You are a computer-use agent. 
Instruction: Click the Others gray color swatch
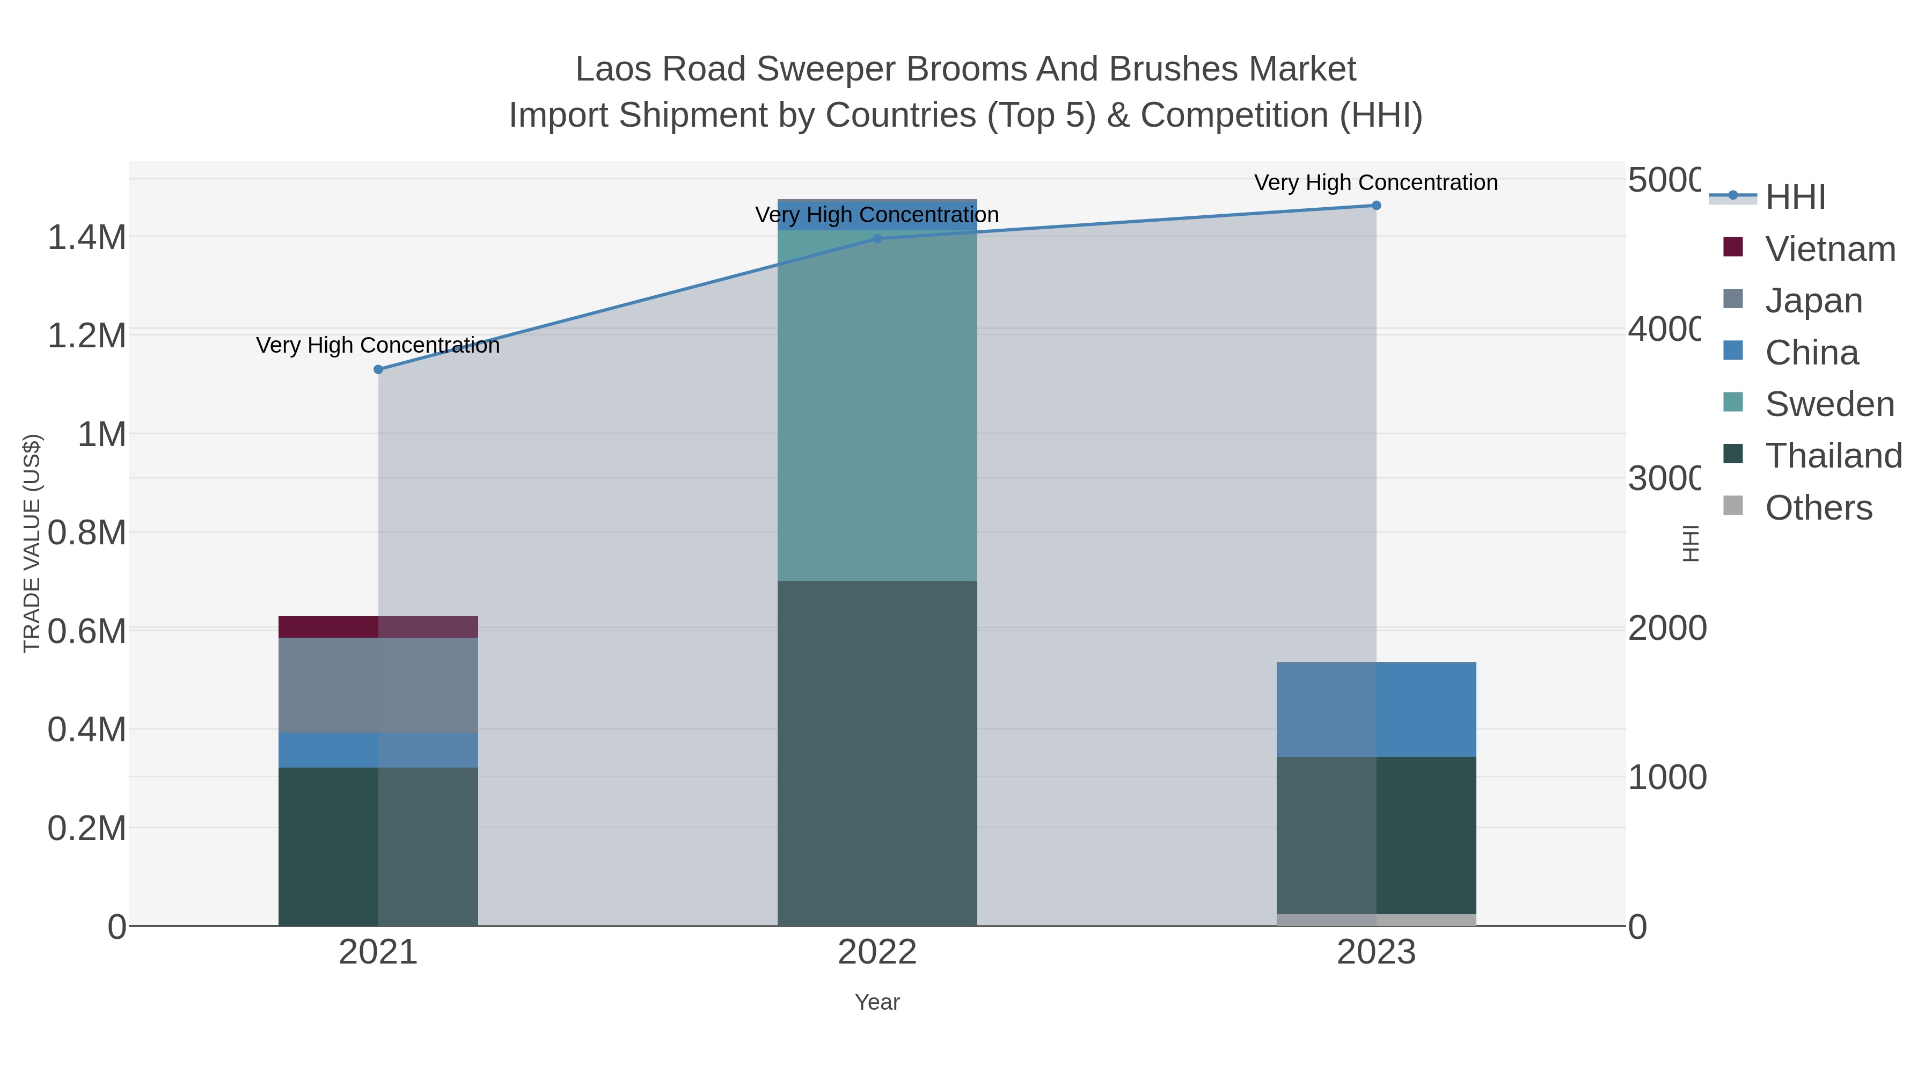[1733, 505]
